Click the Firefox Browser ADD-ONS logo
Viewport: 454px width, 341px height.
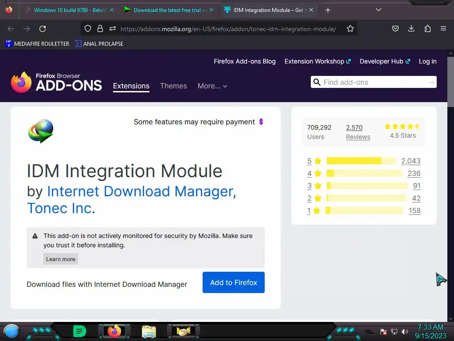point(56,82)
